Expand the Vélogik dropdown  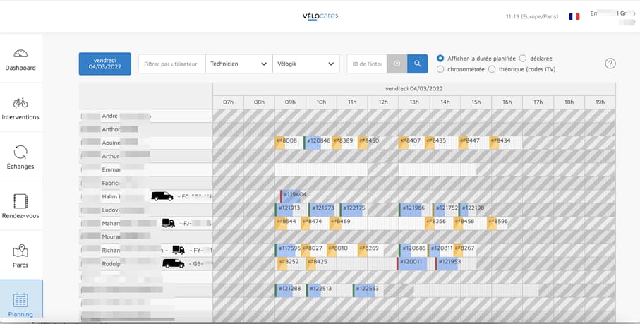(x=306, y=64)
